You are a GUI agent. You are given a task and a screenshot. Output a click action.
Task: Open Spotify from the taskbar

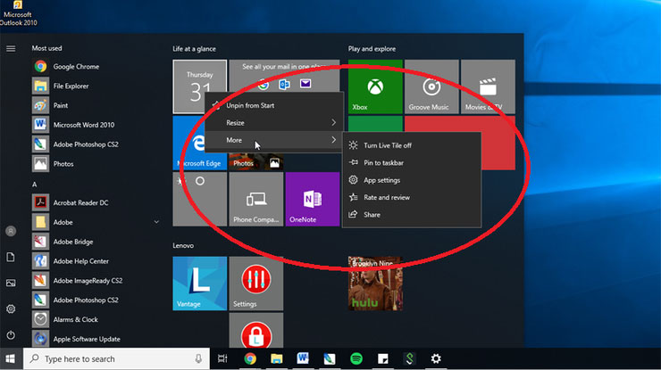tap(356, 358)
